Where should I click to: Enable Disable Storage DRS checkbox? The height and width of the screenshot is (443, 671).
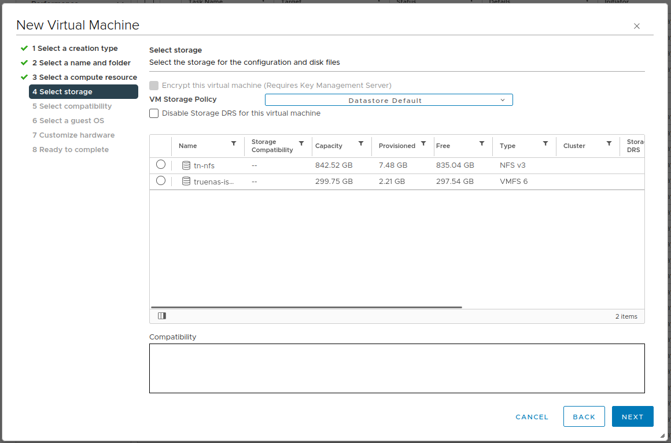(x=154, y=113)
